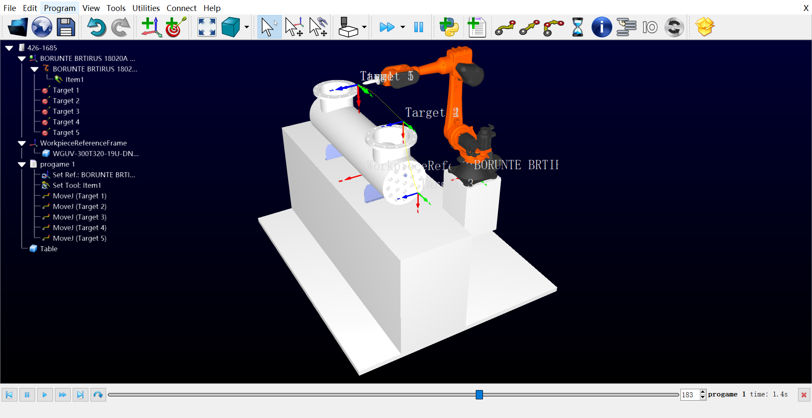
Task: Open the Connect menu
Action: (181, 8)
